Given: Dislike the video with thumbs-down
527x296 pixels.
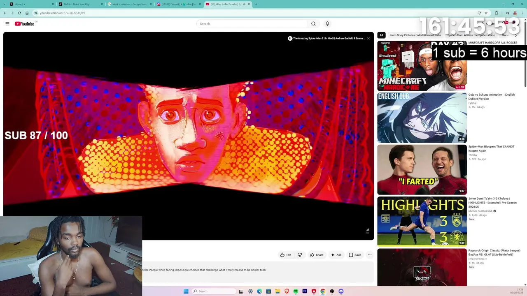Looking at the screenshot, I should point(300,255).
